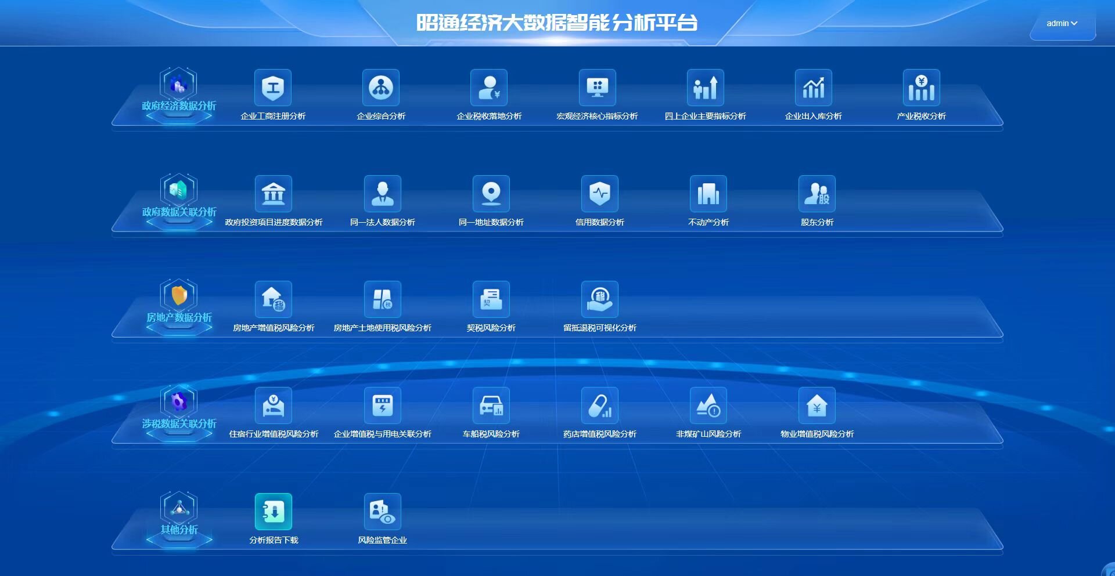Image resolution: width=1115 pixels, height=576 pixels.
Task: Click the 不动产分析 text label
Action: (x=708, y=222)
